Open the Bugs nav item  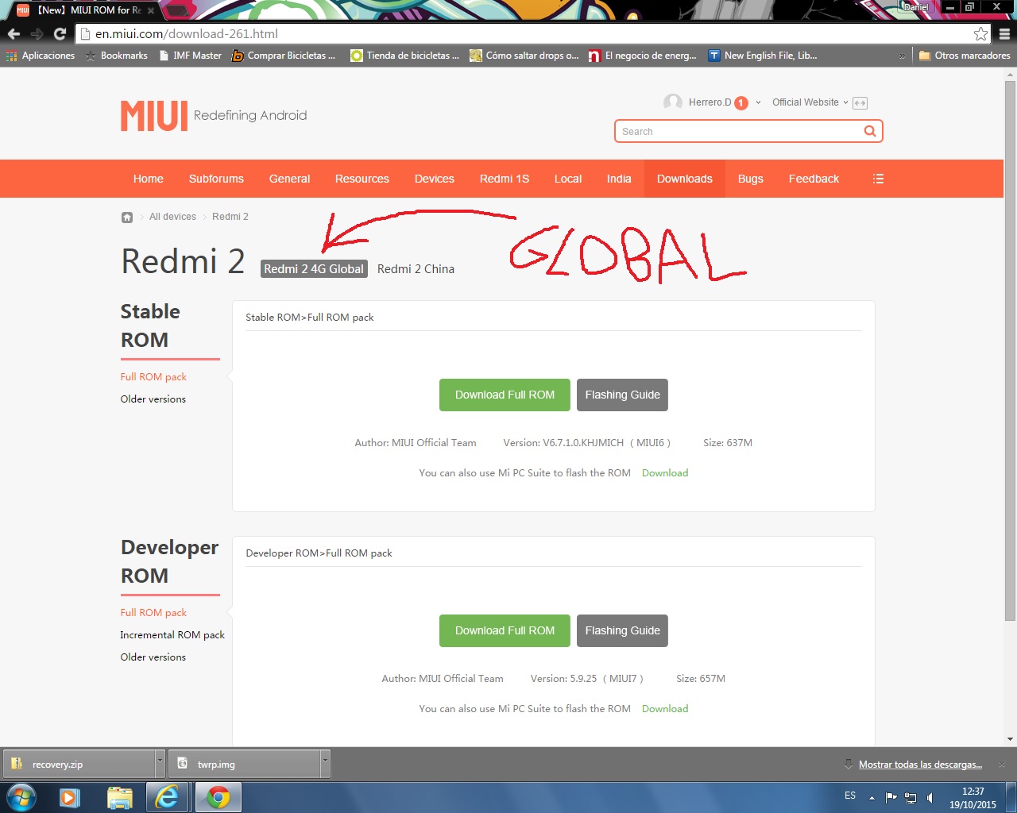pyautogui.click(x=751, y=179)
